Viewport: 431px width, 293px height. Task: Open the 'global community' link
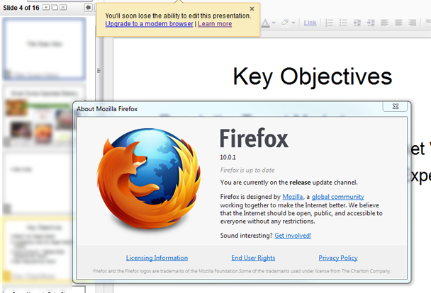(338, 197)
